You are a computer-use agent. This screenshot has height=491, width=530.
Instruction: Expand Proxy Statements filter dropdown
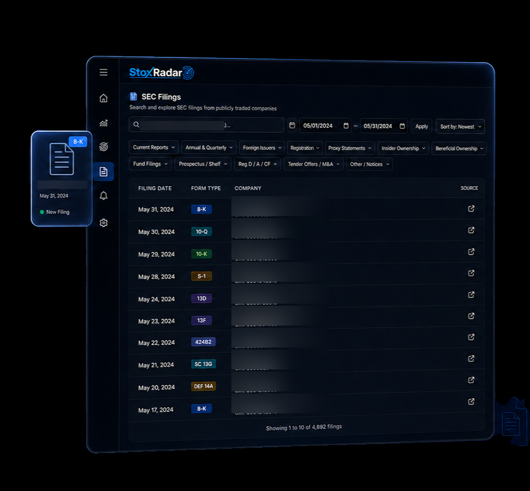tap(350, 148)
